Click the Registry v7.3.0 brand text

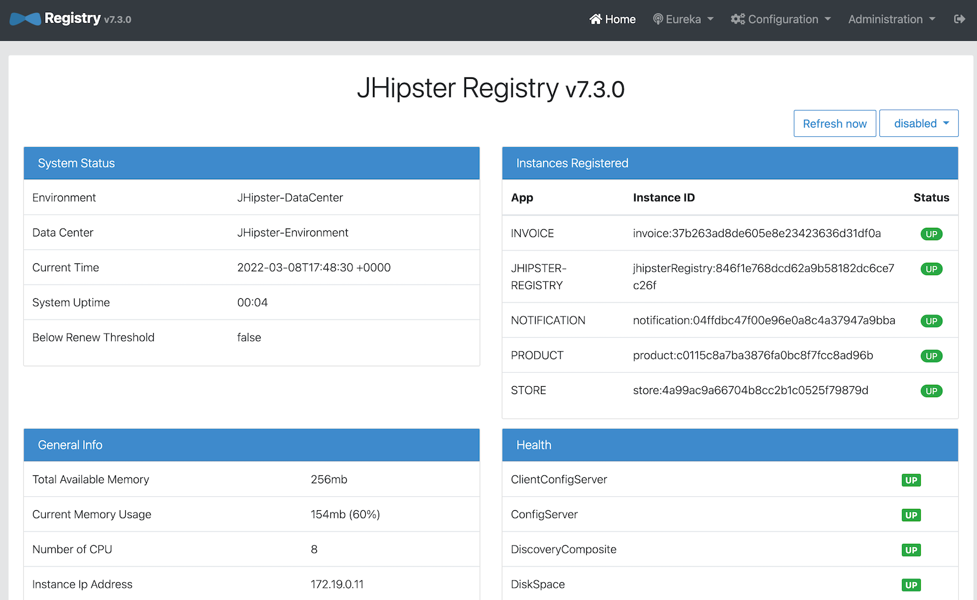click(87, 19)
